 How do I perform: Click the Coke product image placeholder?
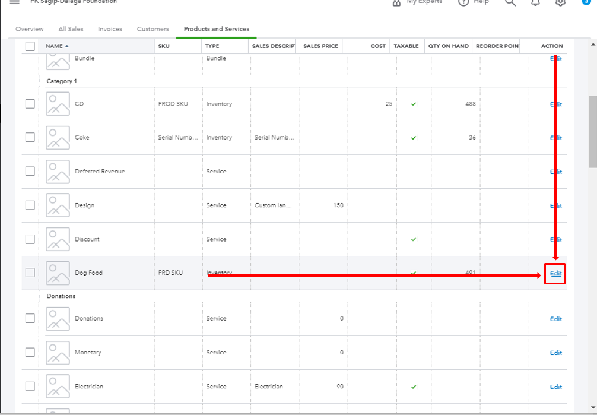58,138
